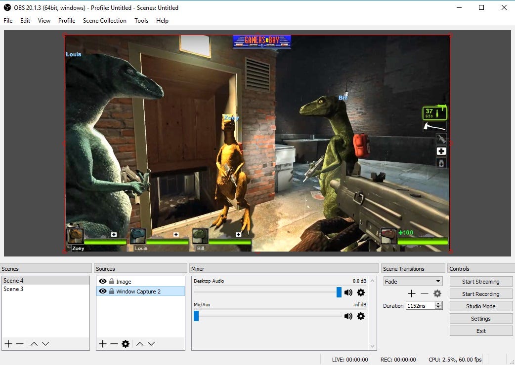Open the Tools menu
Screen dimensions: 515x365
(141, 21)
